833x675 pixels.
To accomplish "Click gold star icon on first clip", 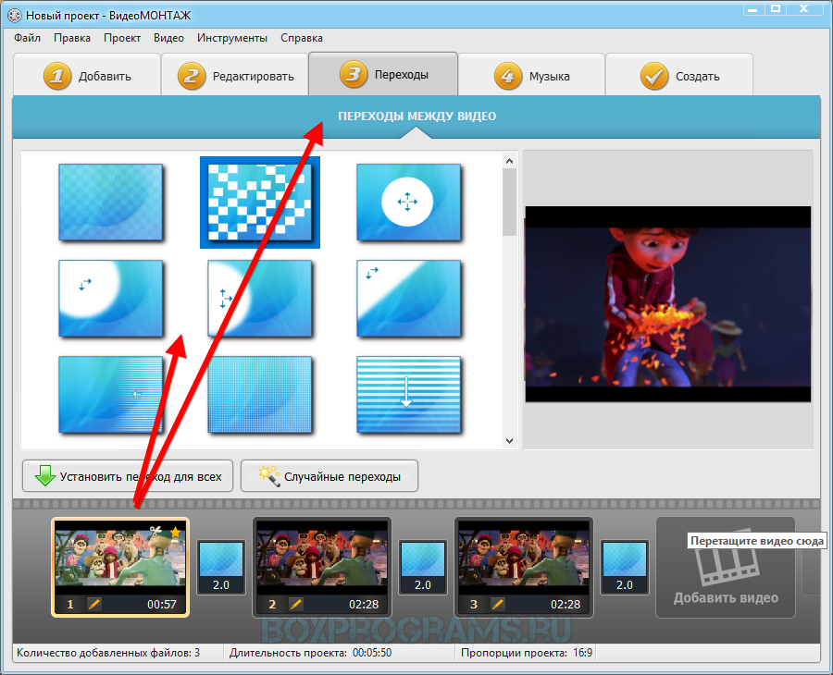I will pyautogui.click(x=175, y=533).
